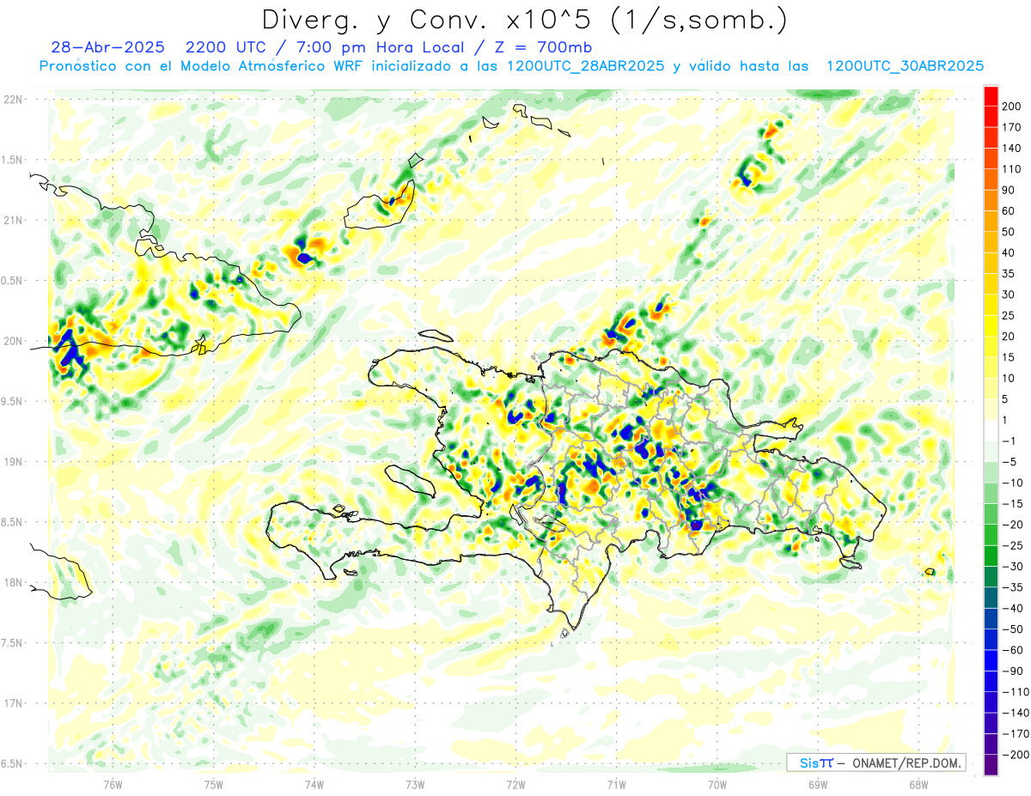
Task: Click the '6.5N' latitude label
Action: click(12, 763)
